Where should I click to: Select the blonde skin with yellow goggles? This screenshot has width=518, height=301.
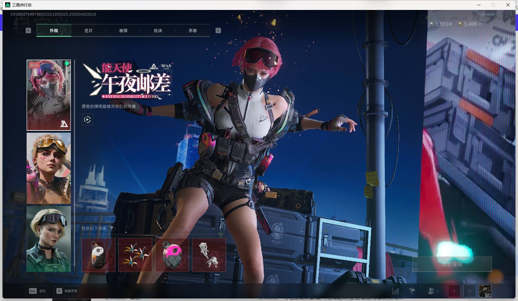(49, 168)
